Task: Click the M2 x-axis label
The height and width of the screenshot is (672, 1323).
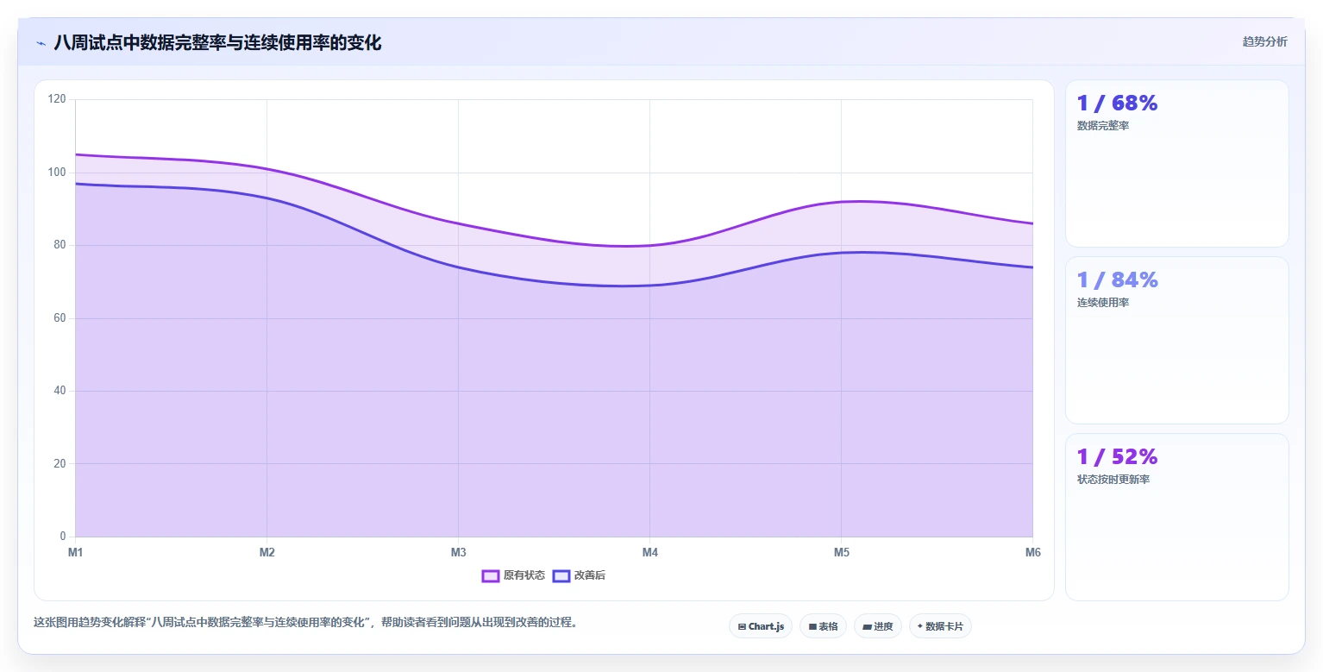Action: tap(266, 553)
